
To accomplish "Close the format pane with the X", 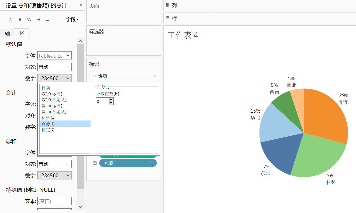I will click(x=81, y=5).
